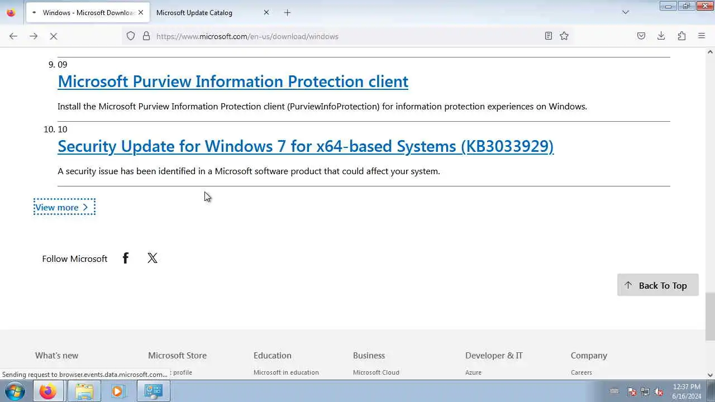The height and width of the screenshot is (402, 715).
Task: Select the 'What's new' footer heading
Action: pyautogui.click(x=56, y=355)
